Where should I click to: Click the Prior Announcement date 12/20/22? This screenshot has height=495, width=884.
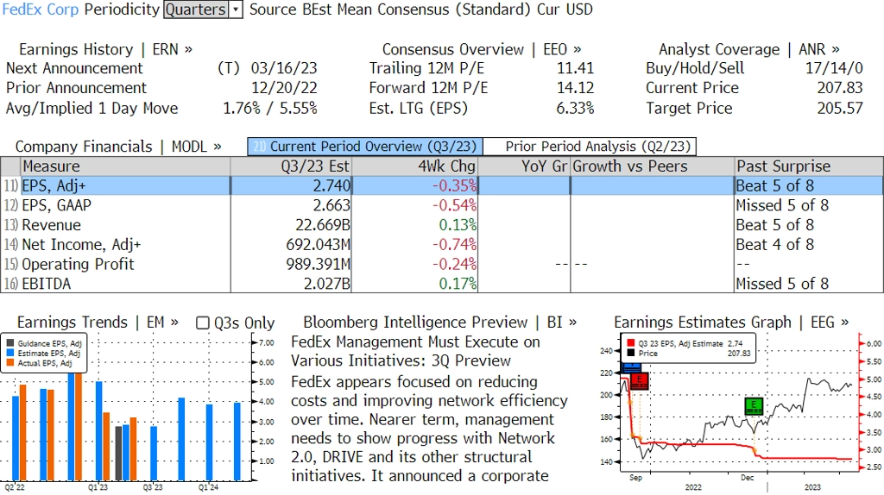point(284,88)
